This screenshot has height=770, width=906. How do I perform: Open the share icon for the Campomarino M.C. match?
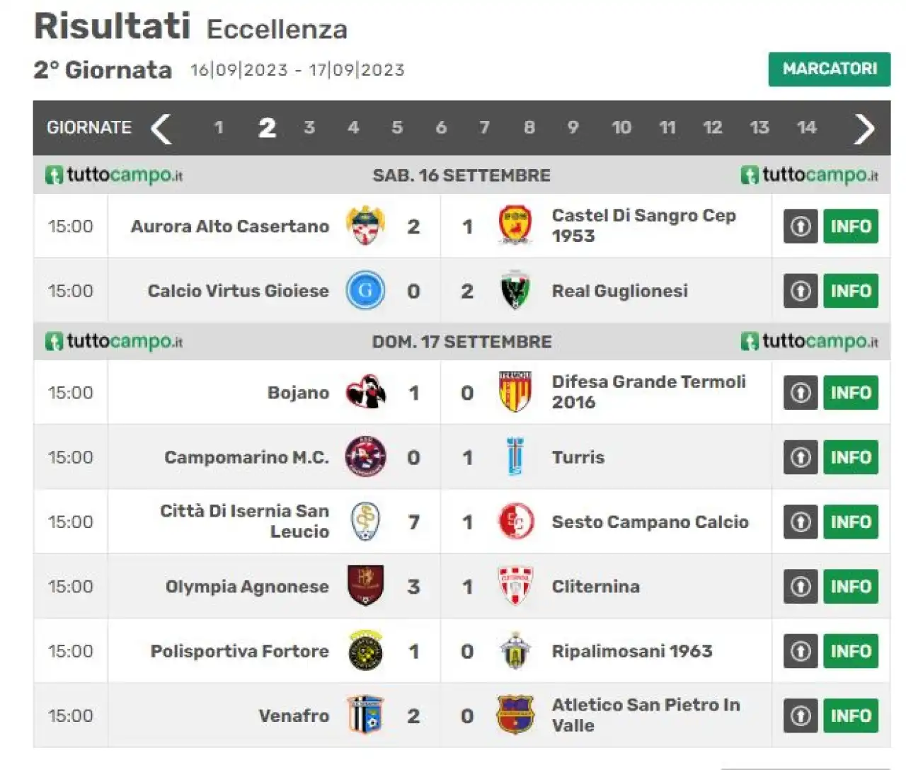pos(801,457)
